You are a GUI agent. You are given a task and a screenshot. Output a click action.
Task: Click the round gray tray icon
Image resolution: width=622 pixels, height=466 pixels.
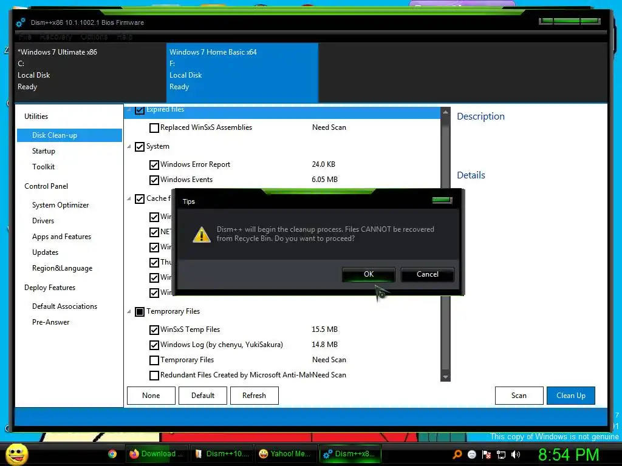tap(471, 454)
